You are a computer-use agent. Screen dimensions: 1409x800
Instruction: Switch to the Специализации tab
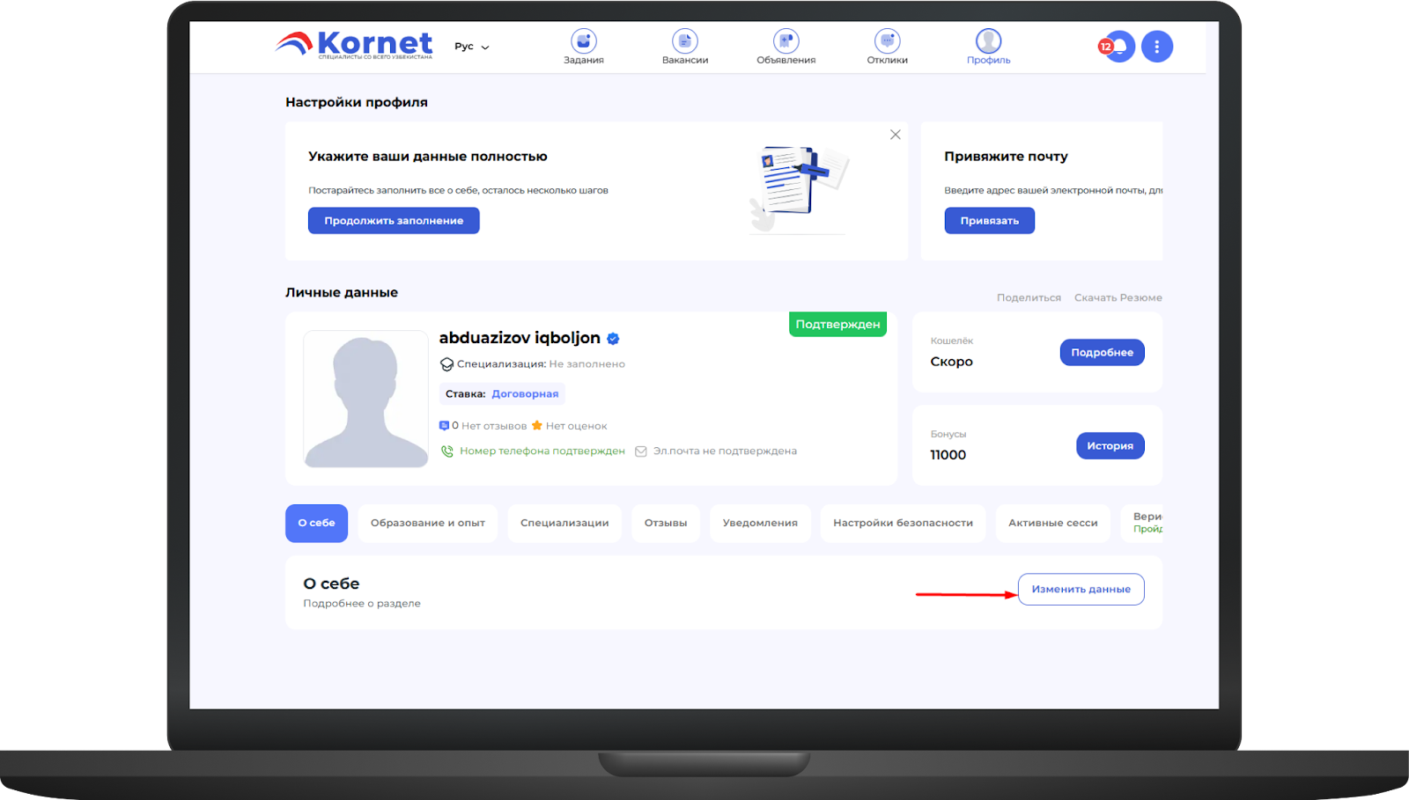(564, 523)
